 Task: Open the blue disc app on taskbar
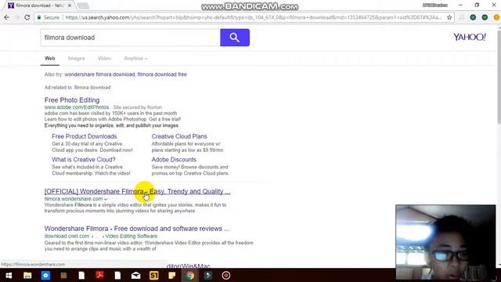[45, 275]
